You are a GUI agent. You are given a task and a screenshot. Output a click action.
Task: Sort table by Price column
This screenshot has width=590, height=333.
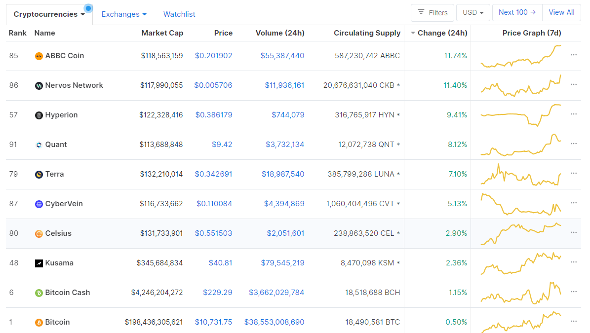click(223, 33)
